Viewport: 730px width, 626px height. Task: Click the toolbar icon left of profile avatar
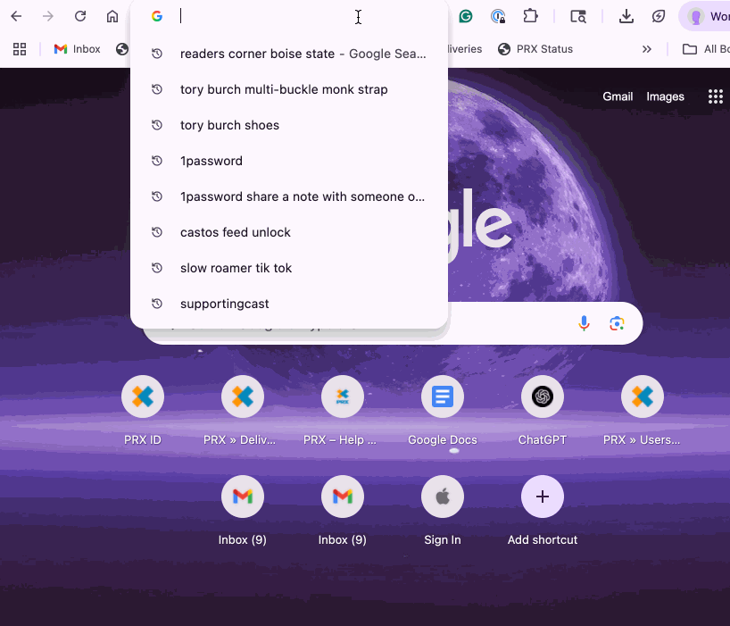tap(659, 16)
